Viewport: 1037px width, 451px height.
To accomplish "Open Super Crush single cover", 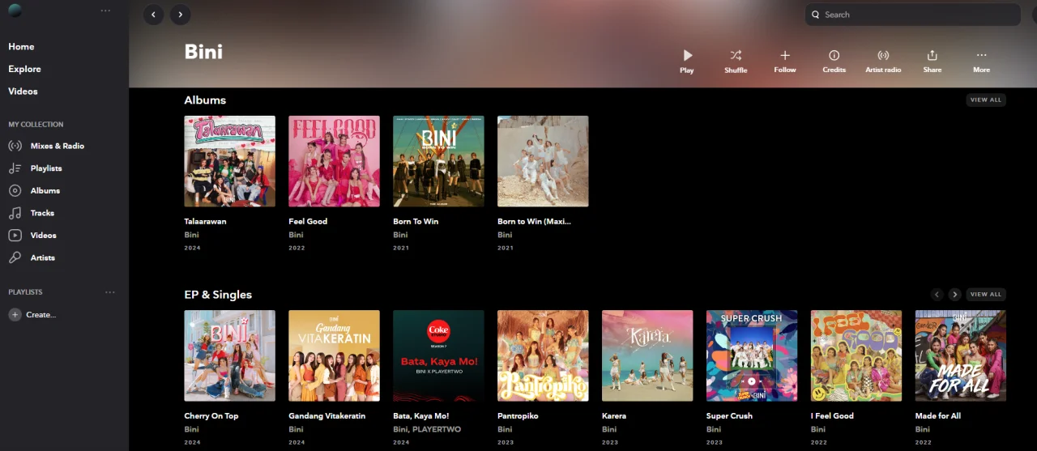I will pyautogui.click(x=753, y=355).
